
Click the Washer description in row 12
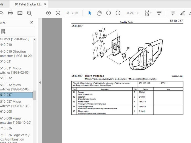coord(81,97)
